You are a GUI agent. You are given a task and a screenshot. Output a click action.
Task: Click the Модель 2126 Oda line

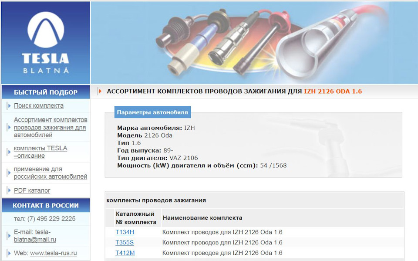[145, 136]
